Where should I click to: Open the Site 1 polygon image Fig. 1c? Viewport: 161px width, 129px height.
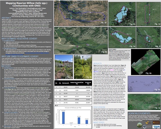tap(122, 14)
